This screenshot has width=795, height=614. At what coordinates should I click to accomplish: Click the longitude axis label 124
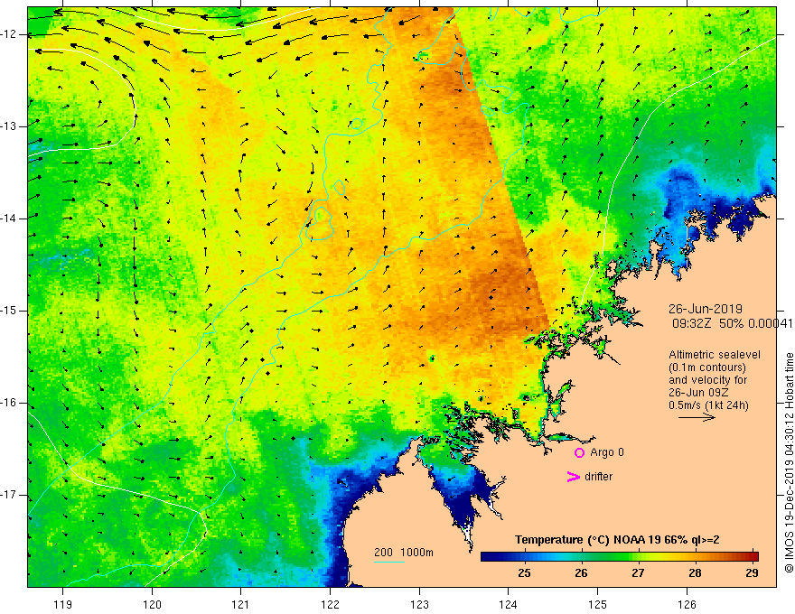[x=509, y=604]
